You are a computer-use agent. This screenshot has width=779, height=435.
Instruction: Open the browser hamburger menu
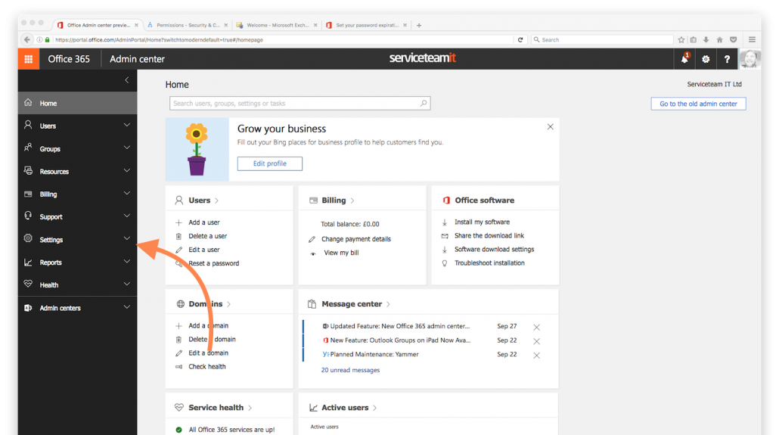point(752,39)
